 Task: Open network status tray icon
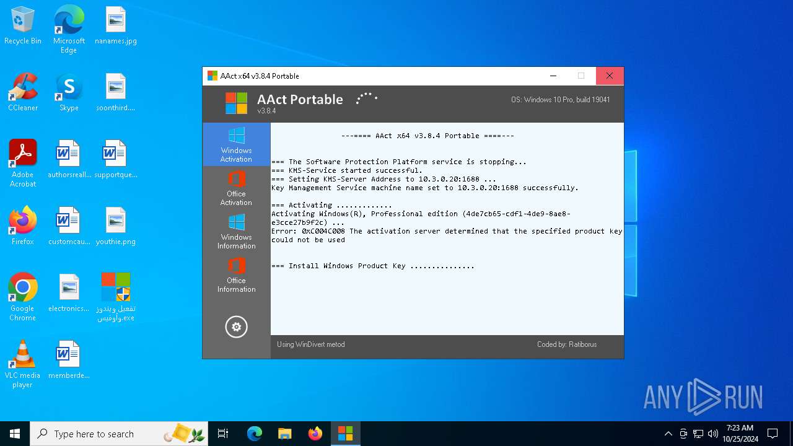pyautogui.click(x=698, y=434)
